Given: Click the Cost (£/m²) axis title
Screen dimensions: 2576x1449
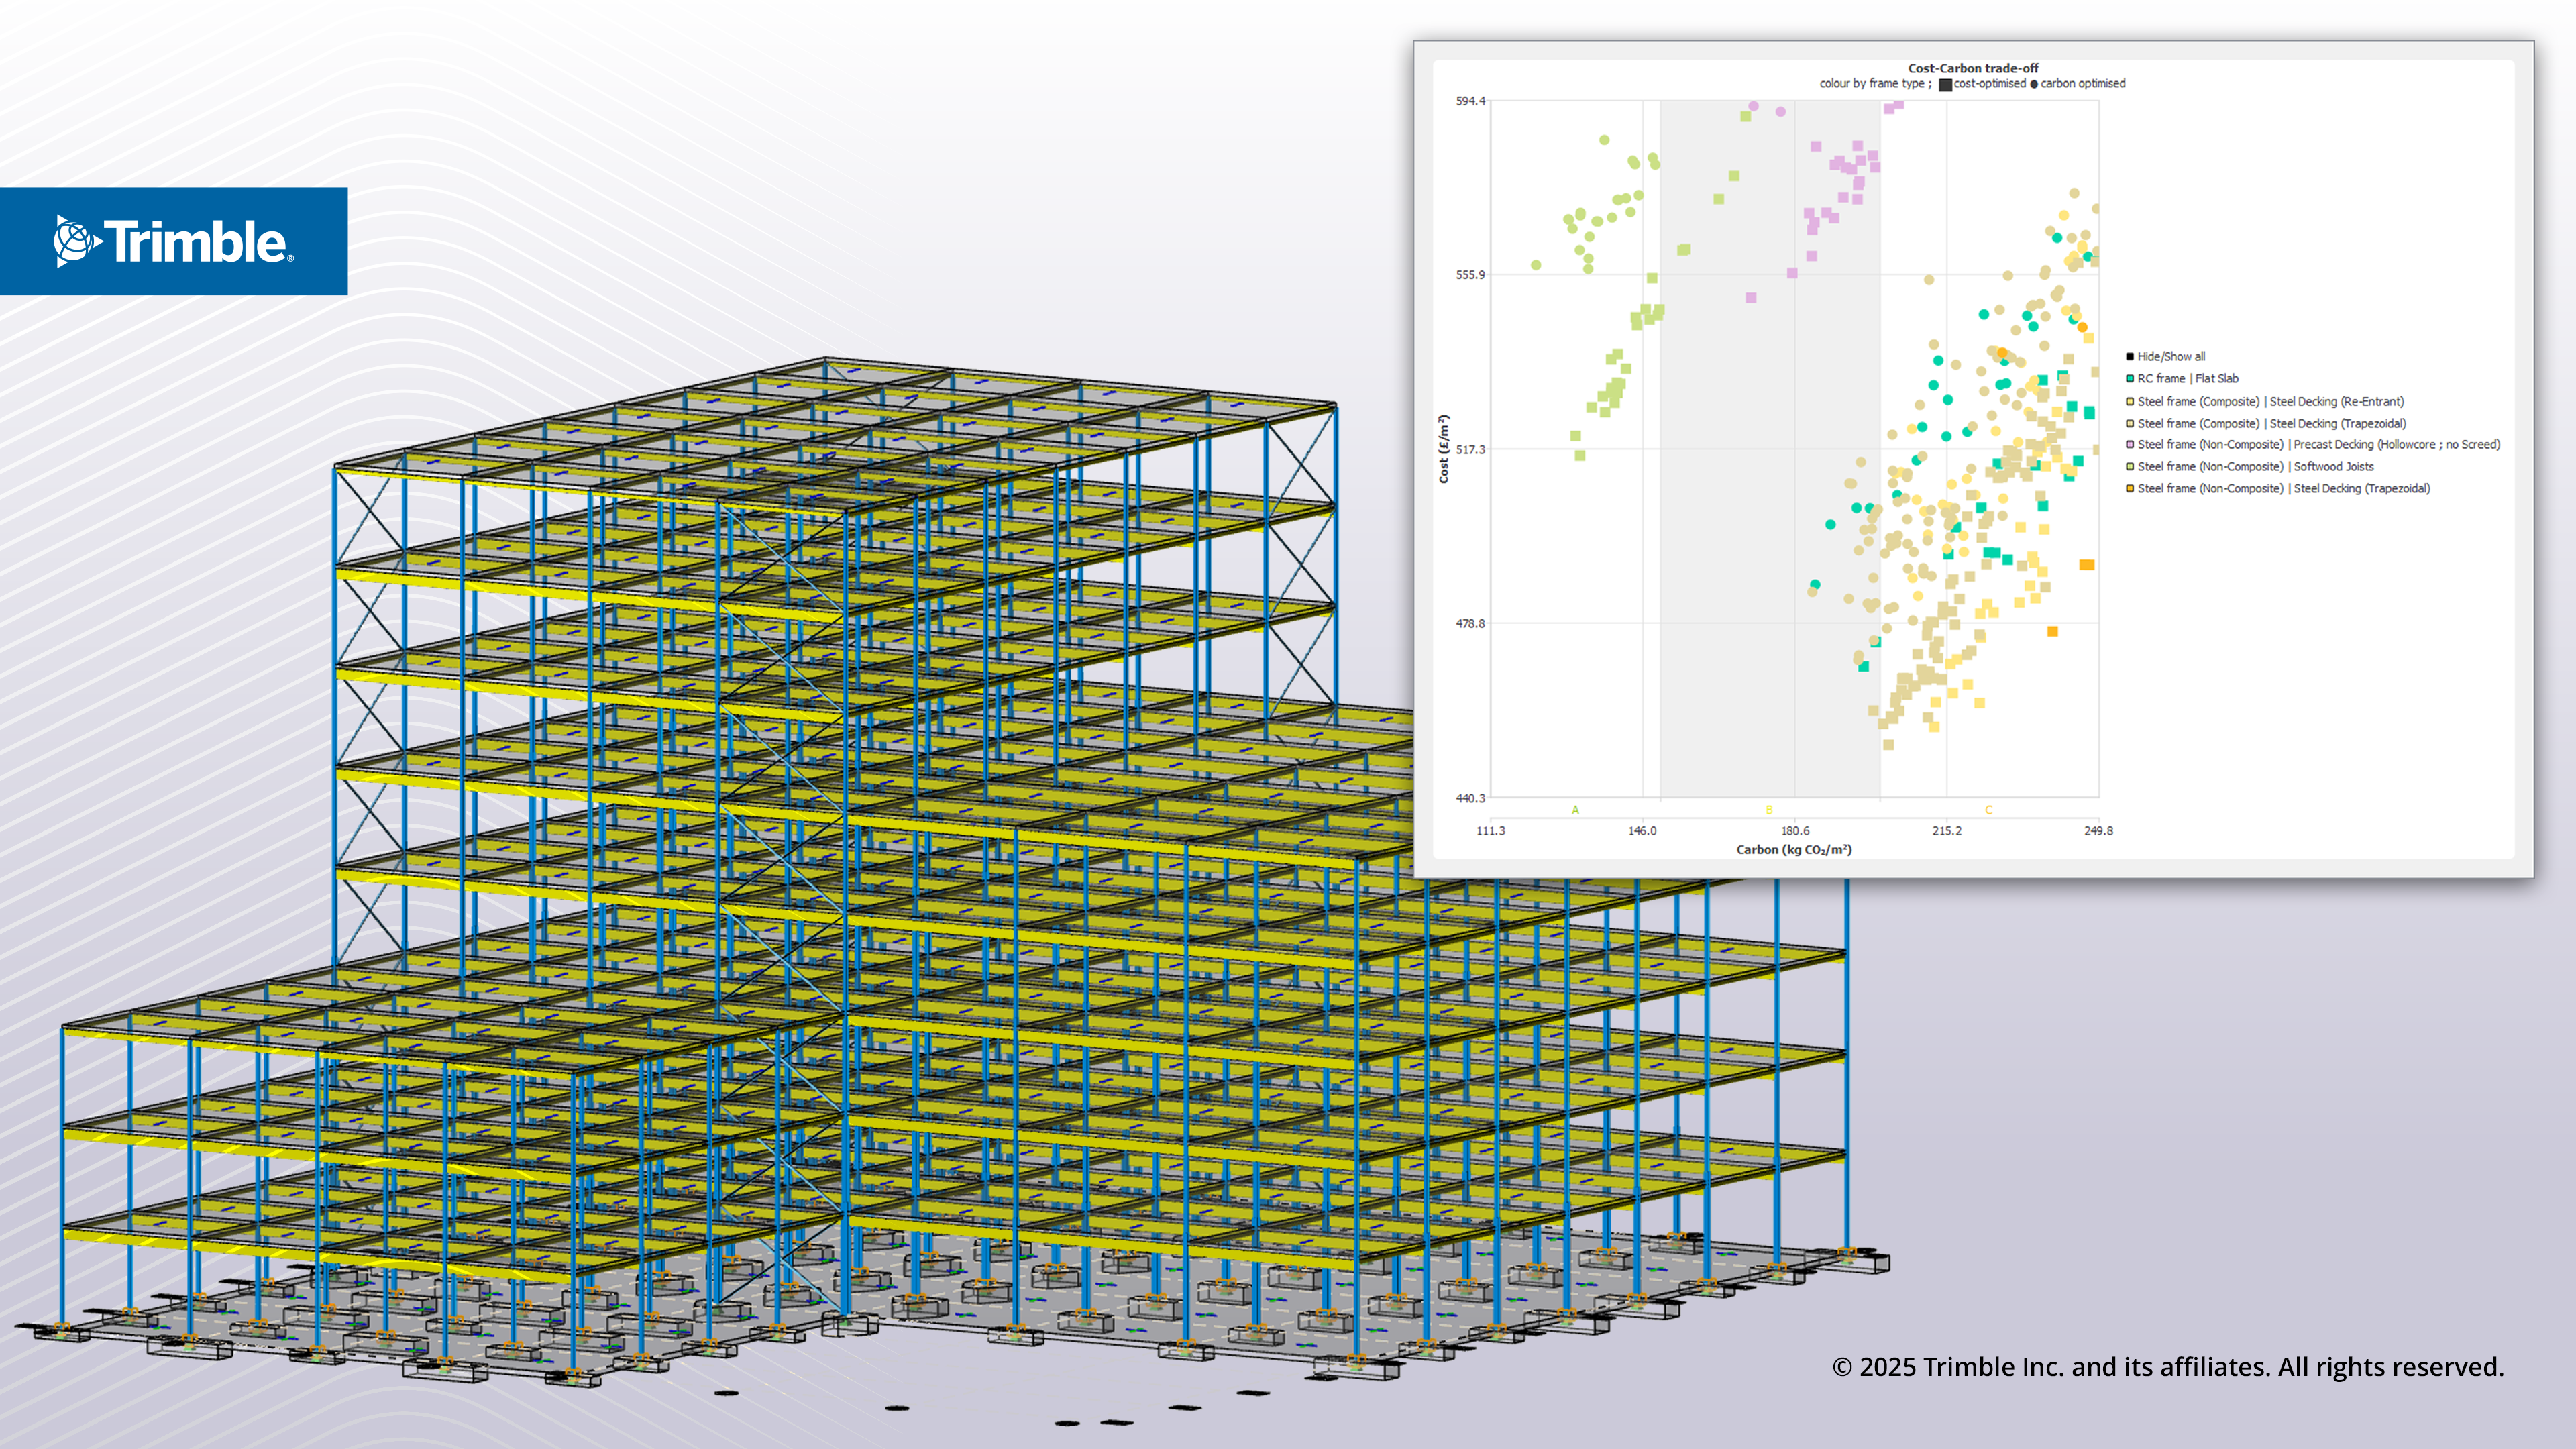Looking at the screenshot, I should [x=1443, y=449].
